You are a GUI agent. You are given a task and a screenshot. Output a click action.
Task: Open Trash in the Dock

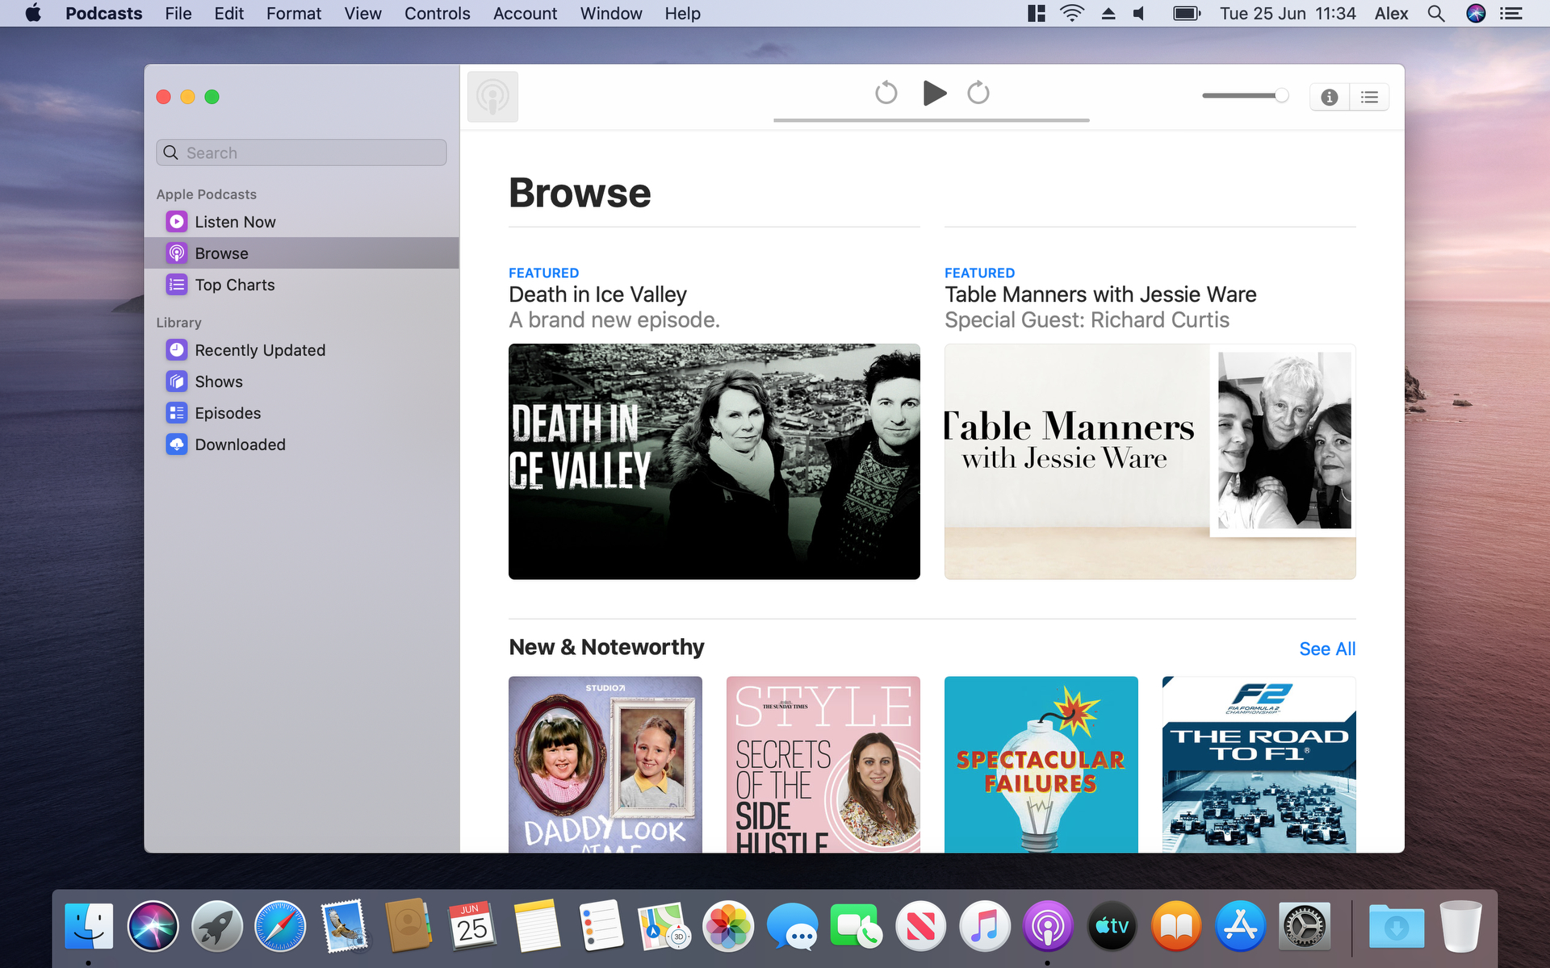[x=1460, y=926]
